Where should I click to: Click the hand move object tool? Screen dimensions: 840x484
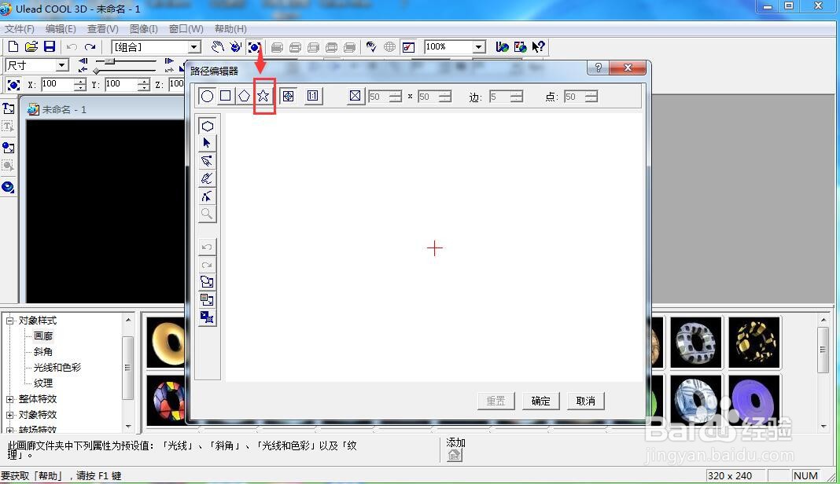click(x=217, y=47)
